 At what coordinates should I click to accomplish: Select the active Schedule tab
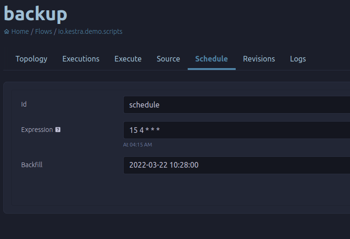(x=212, y=59)
